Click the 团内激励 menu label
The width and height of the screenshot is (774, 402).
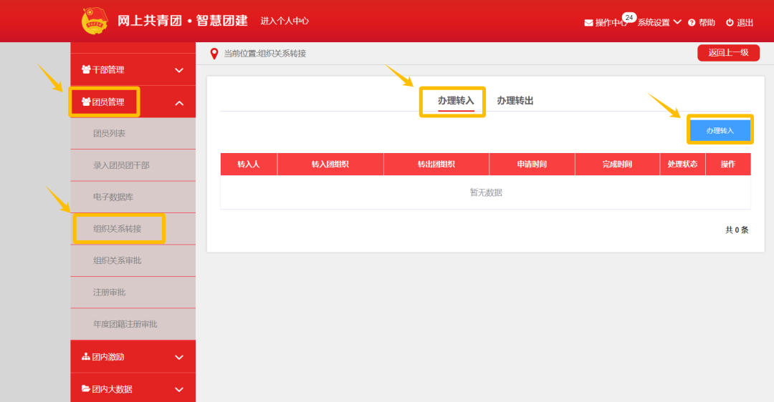point(108,357)
